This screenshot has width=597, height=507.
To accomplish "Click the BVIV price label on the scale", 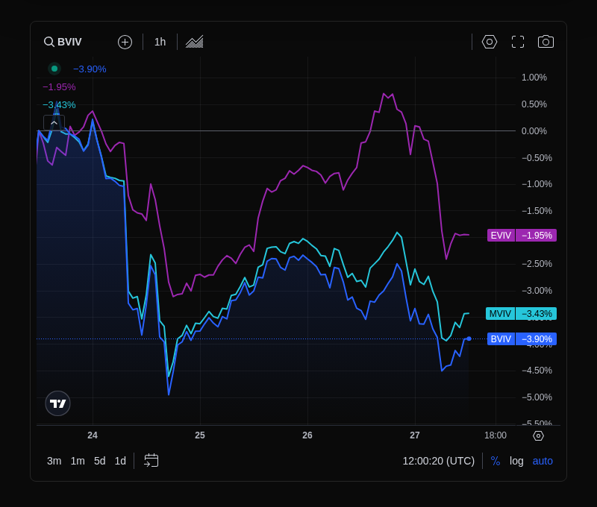I will click(x=522, y=339).
